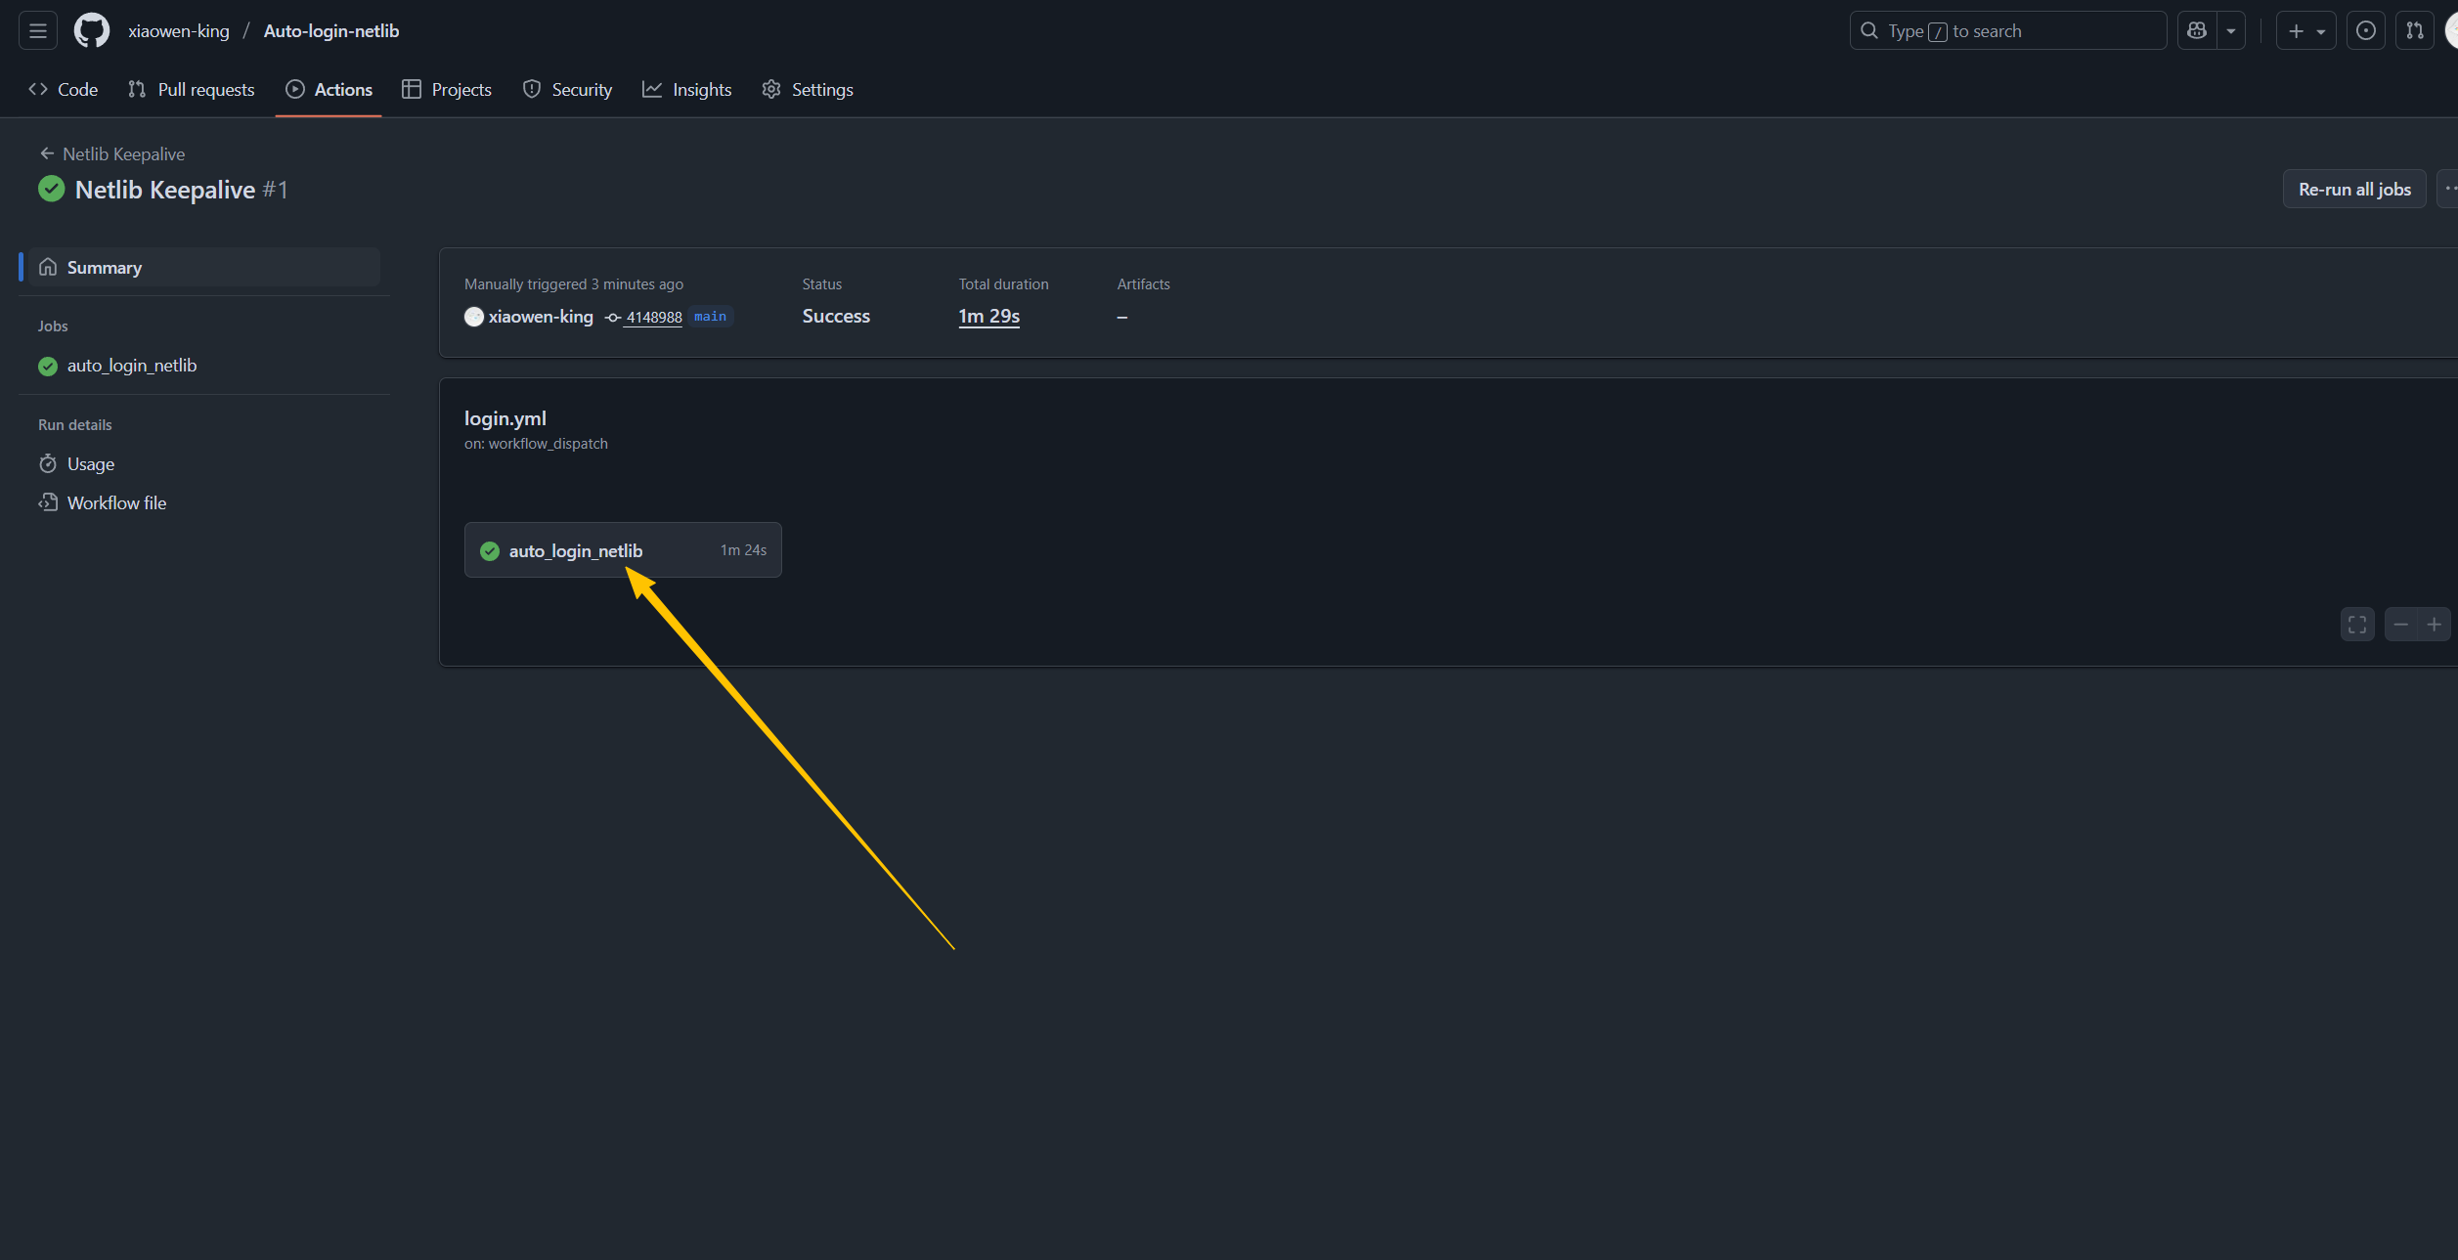
Task: Open the pull requests icon in header
Action: [x=2414, y=31]
